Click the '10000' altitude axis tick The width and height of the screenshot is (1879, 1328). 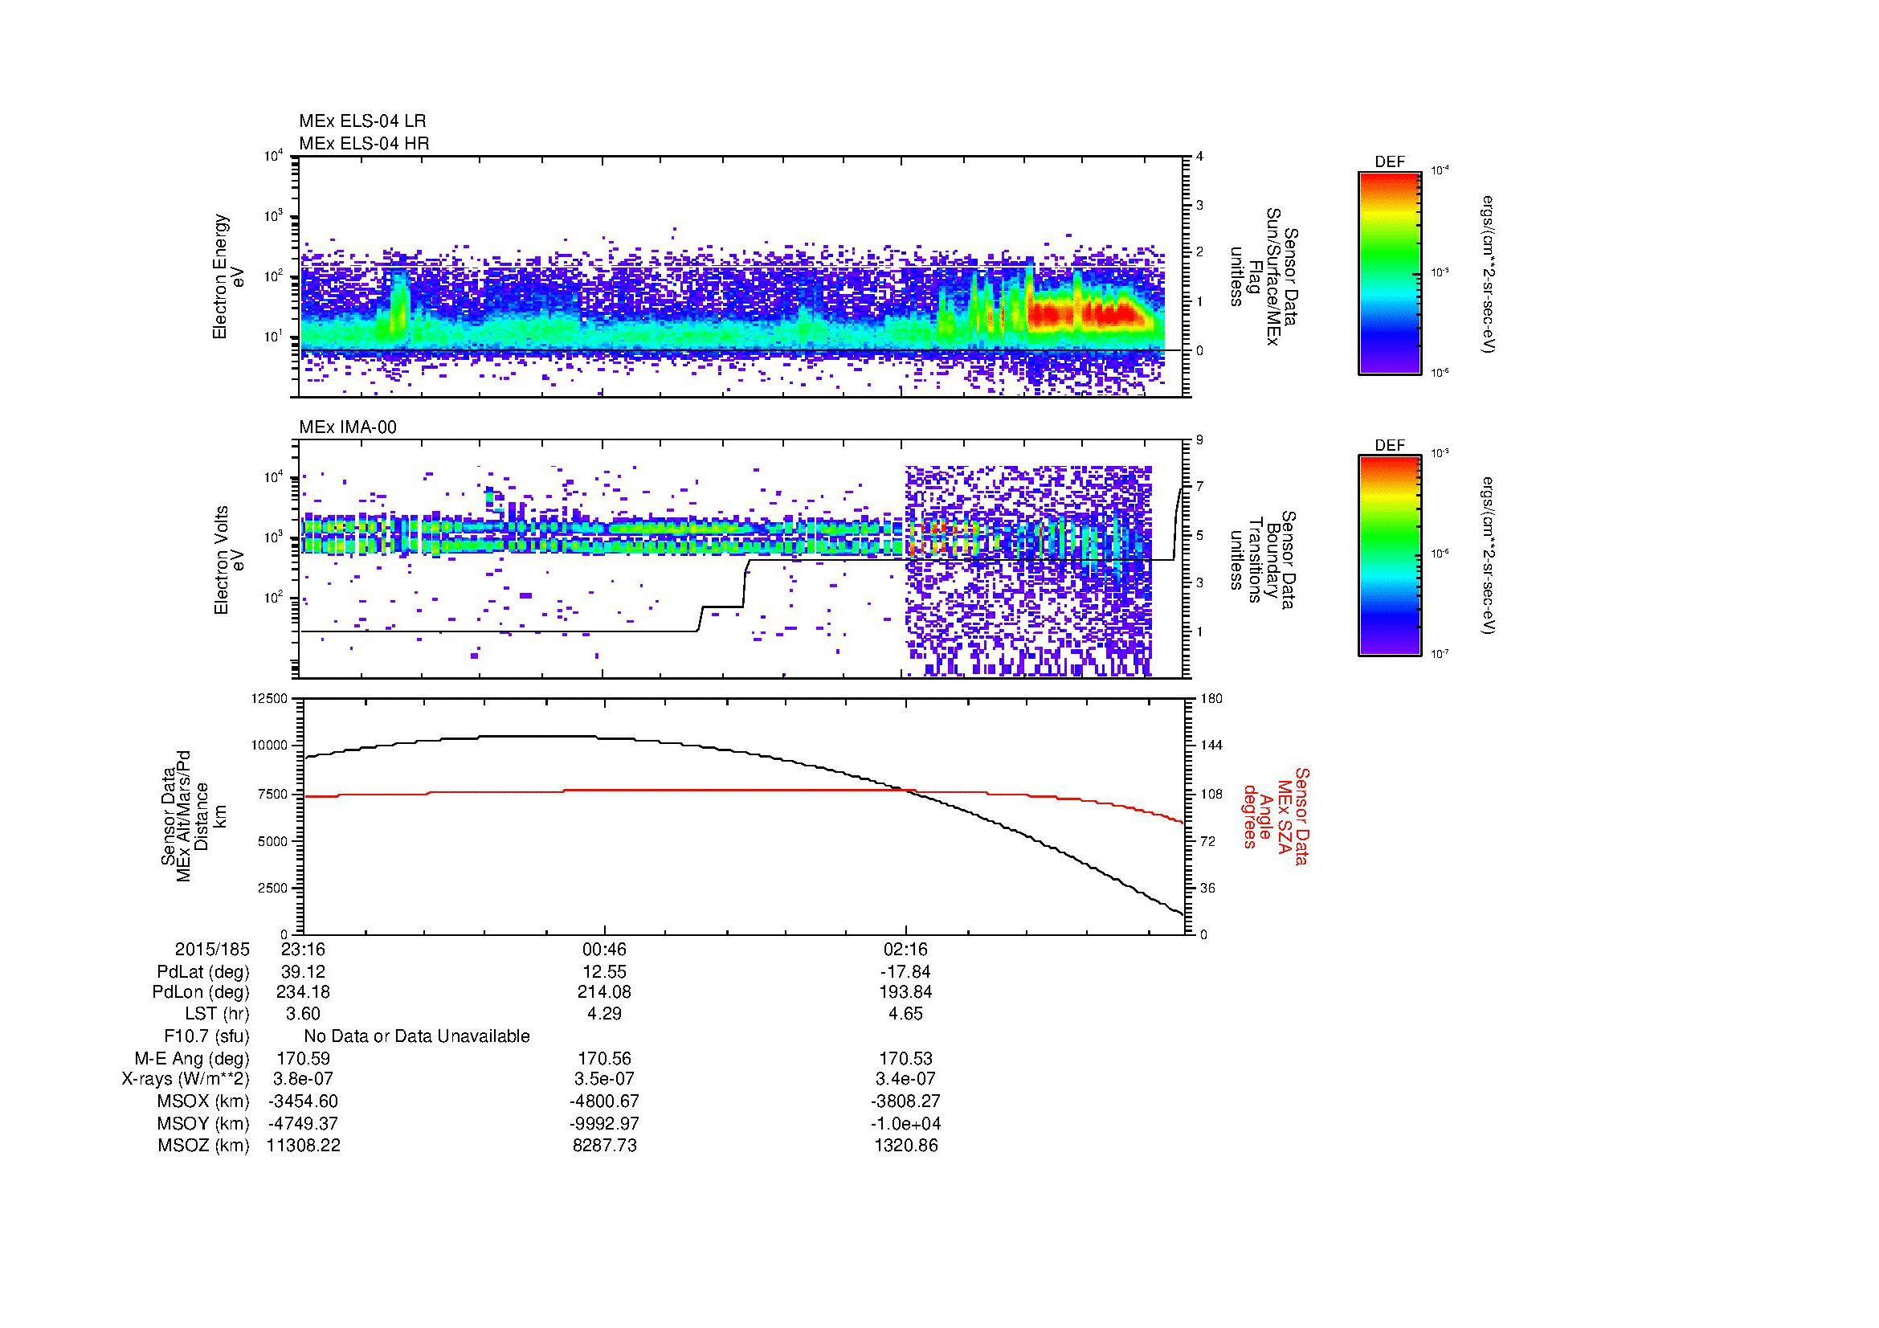tap(270, 746)
